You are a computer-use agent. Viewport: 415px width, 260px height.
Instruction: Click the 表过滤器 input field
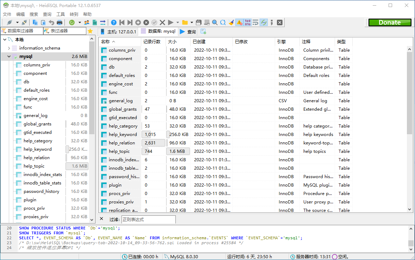click(64, 31)
